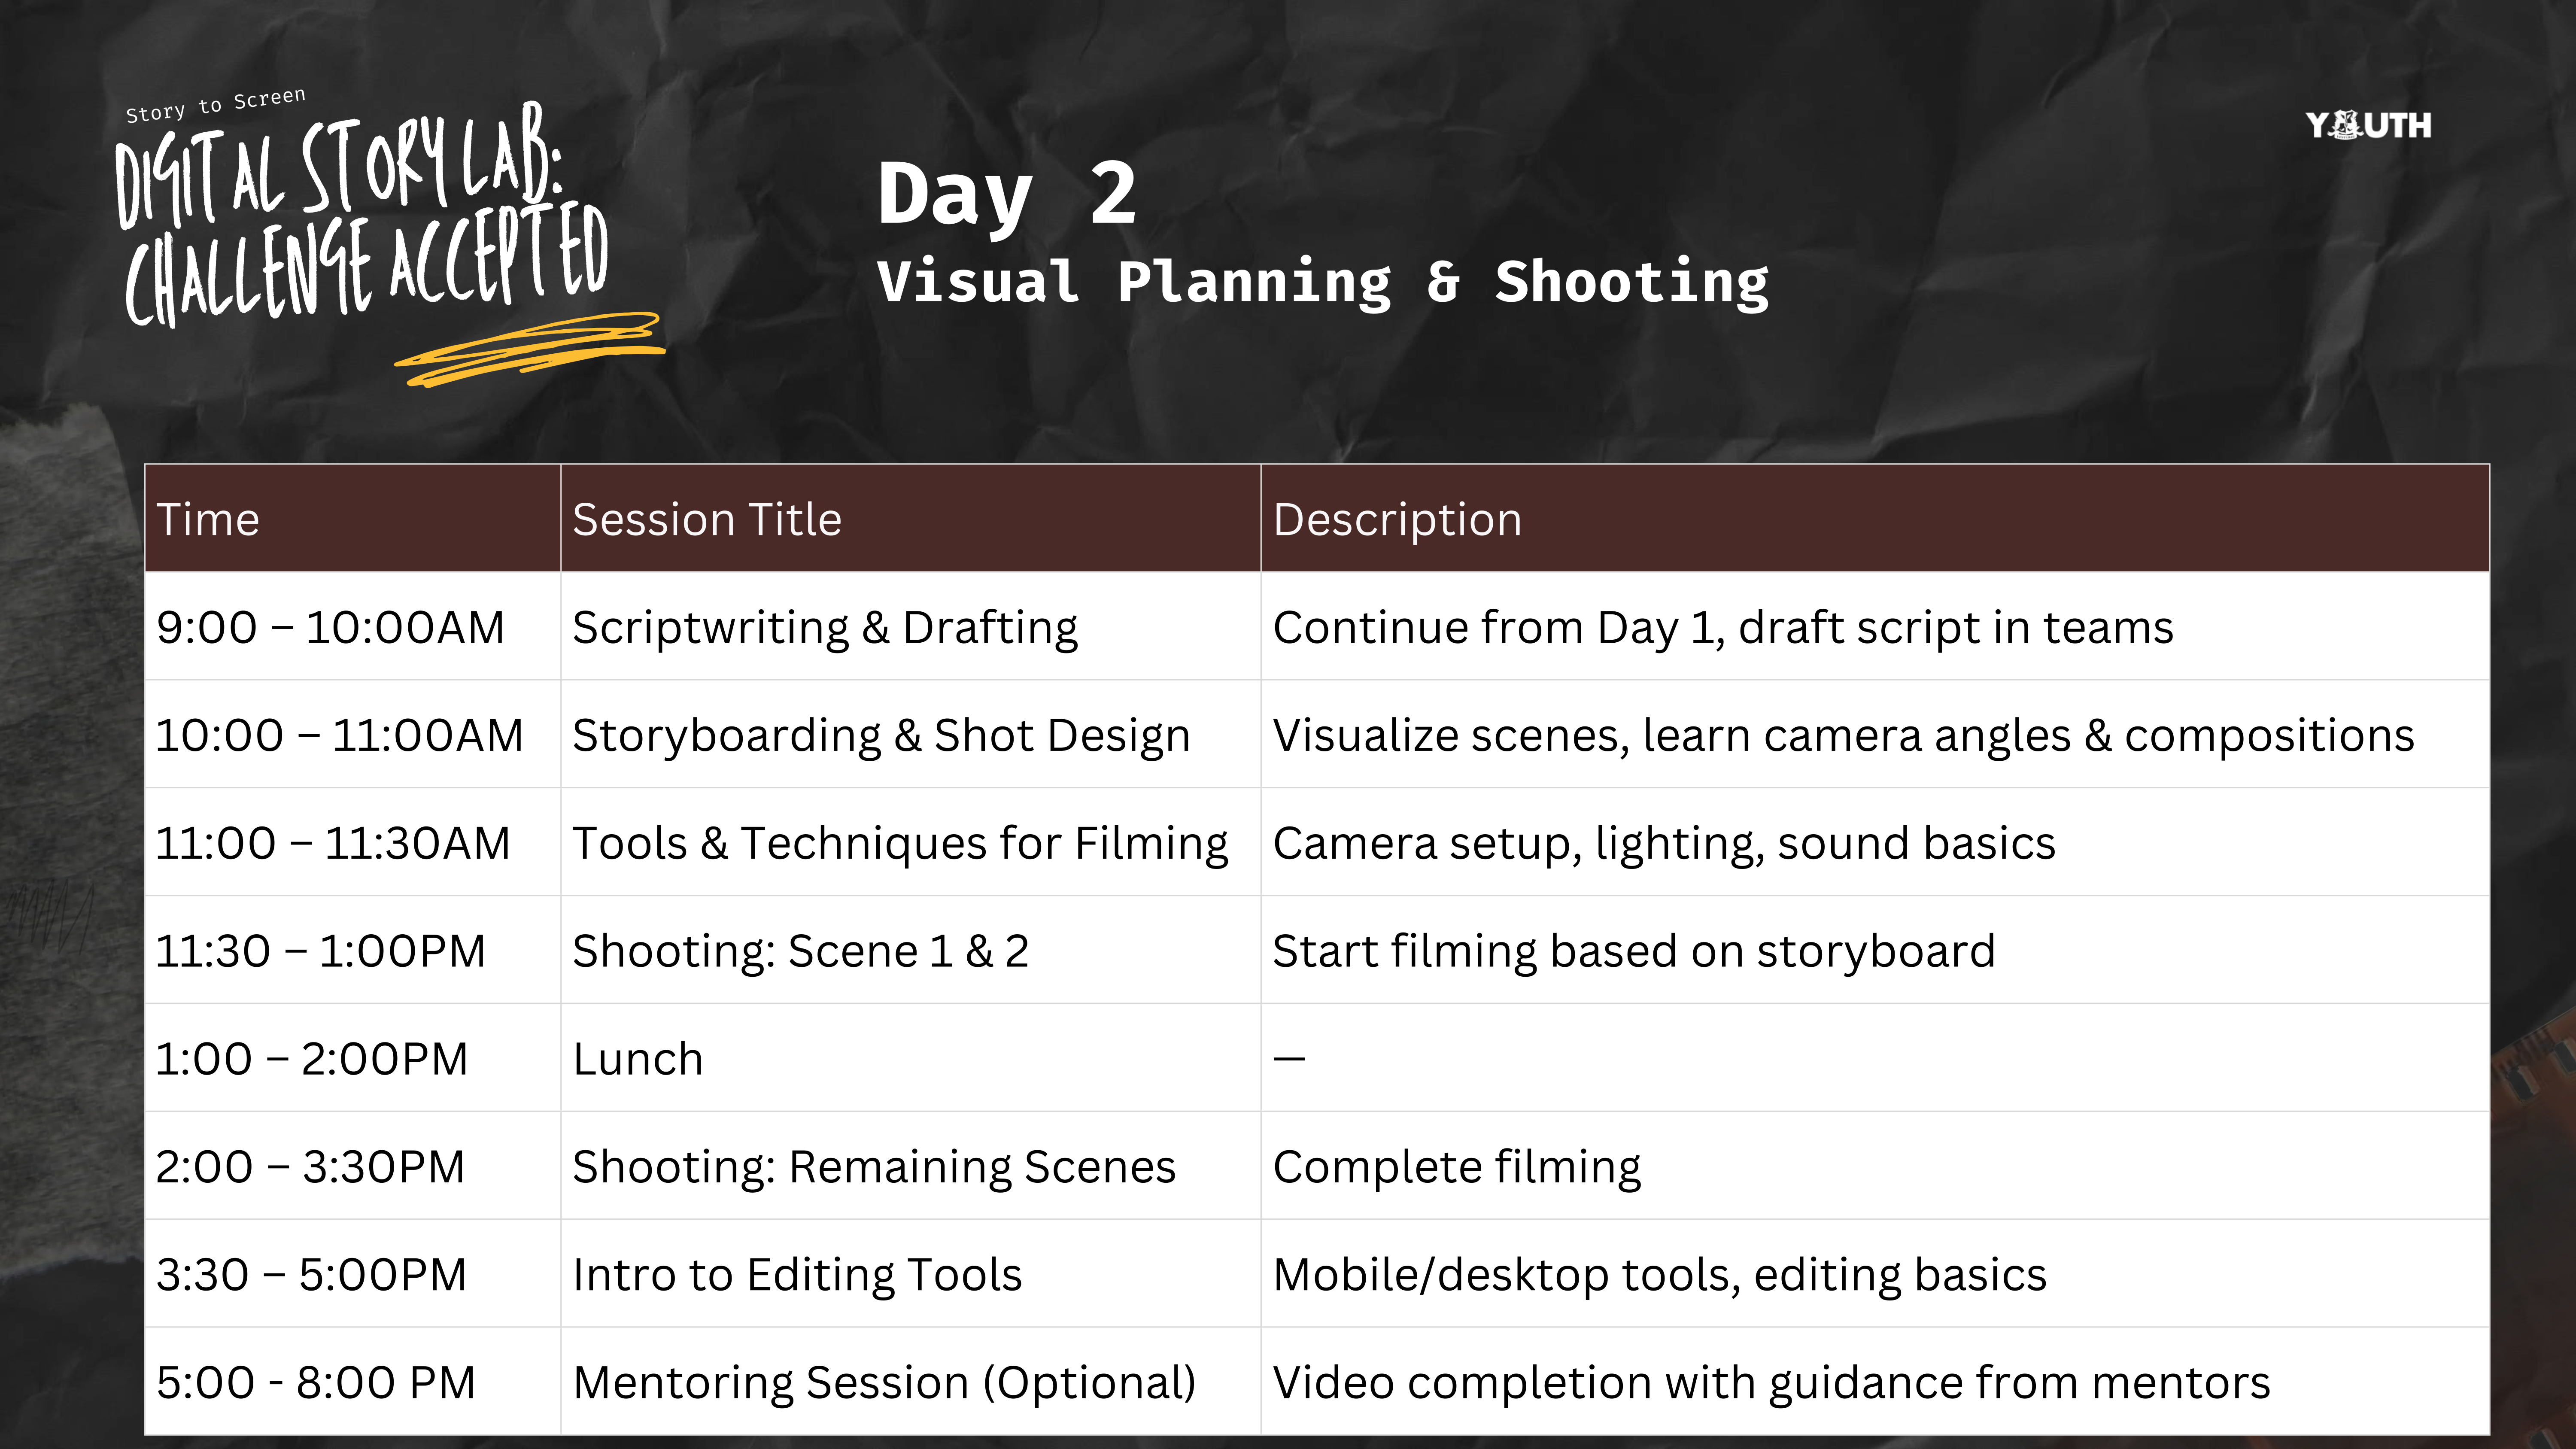2576x1449 pixels.
Task: Select the "Shooting: Scene 1 & 2" cell
Action: [799, 952]
